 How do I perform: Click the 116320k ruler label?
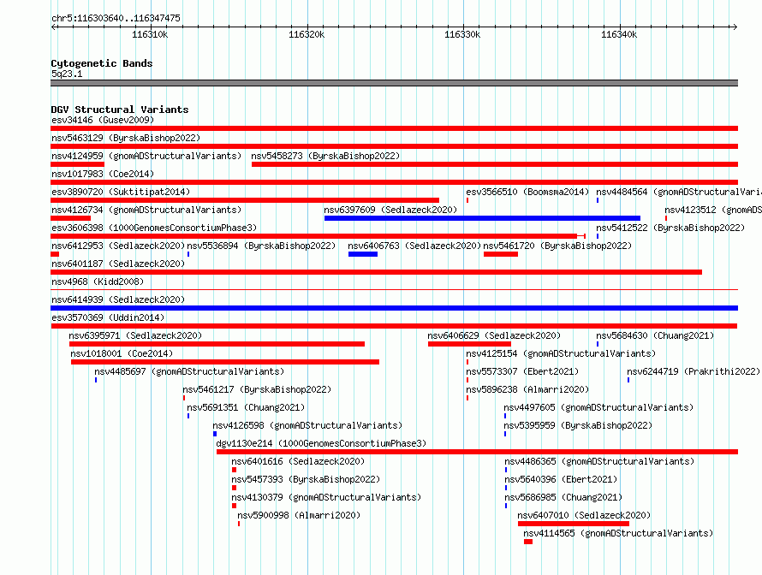tap(307, 34)
